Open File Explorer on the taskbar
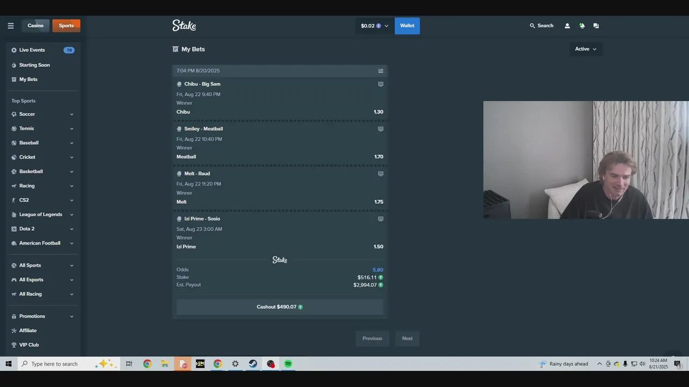This screenshot has height=387, width=689. coord(165,364)
